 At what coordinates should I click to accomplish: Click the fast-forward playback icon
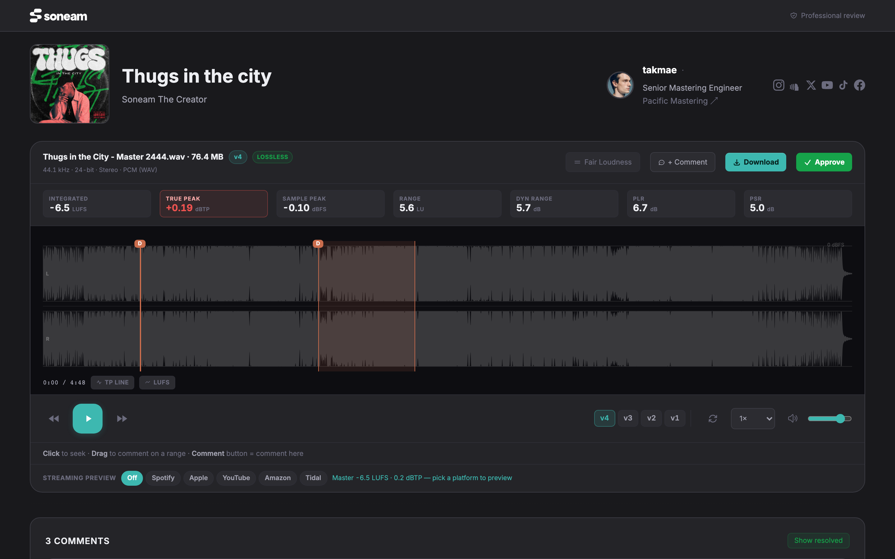(122, 419)
